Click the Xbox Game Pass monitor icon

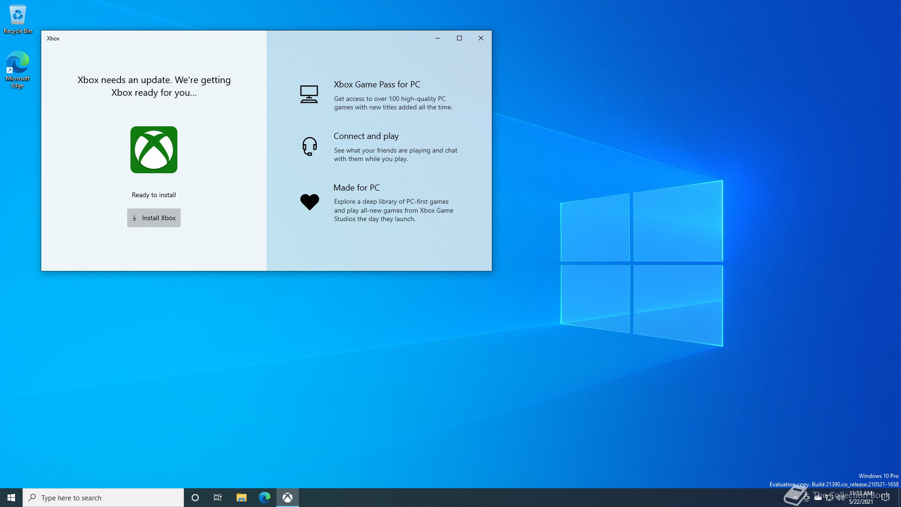click(309, 94)
